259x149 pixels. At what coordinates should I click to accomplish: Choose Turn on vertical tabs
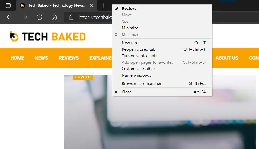pos(162,56)
